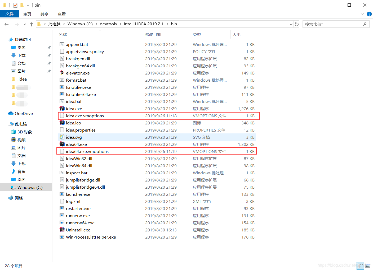
Task: Select 3D 对象 in navigation pane
Action: pos(25,132)
